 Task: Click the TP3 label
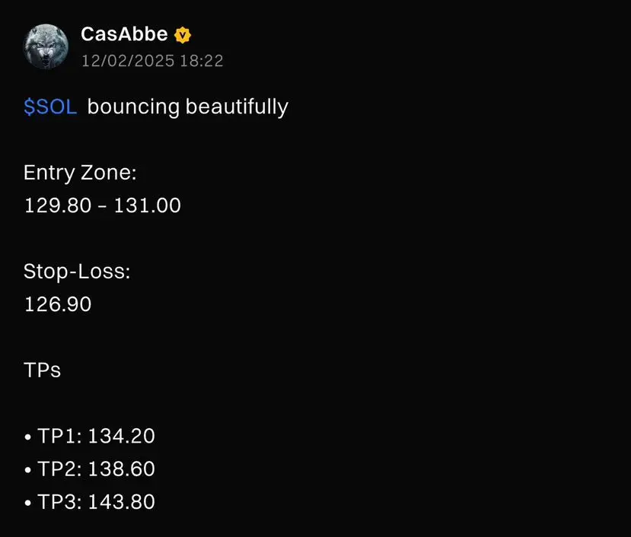(x=60, y=502)
